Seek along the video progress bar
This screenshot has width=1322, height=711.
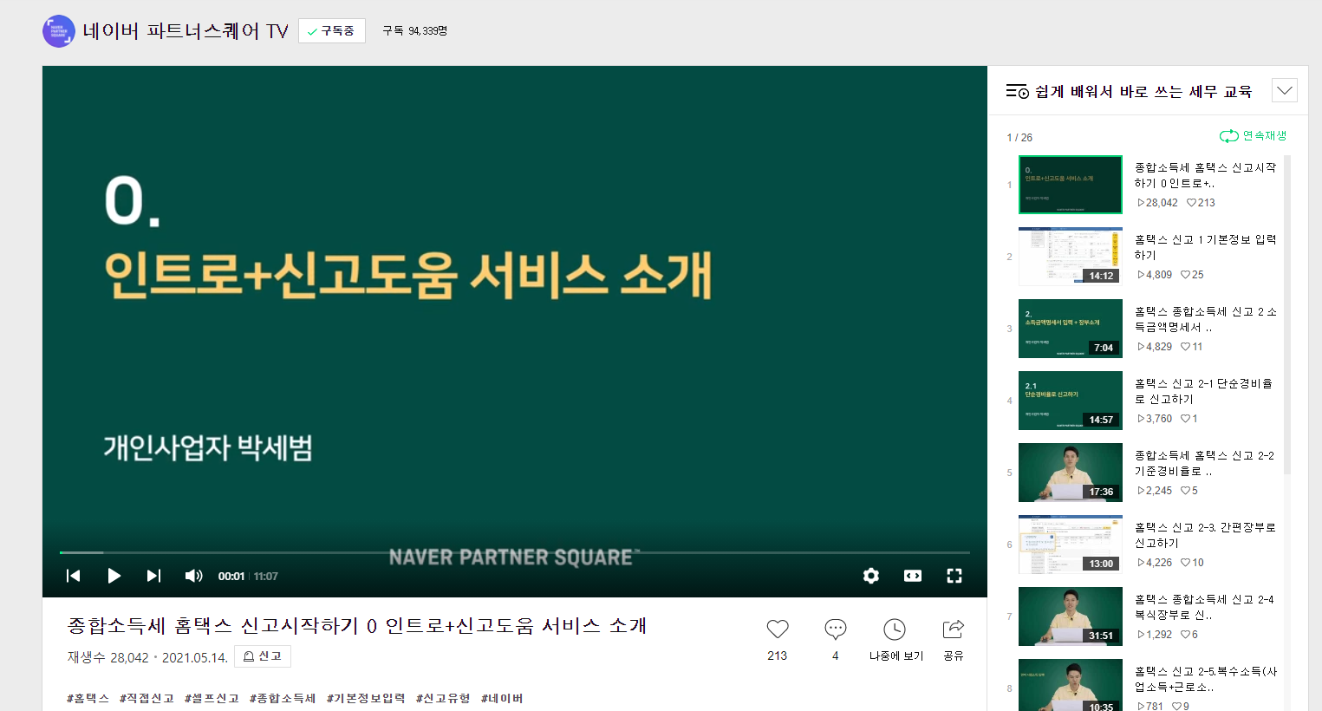point(515,552)
